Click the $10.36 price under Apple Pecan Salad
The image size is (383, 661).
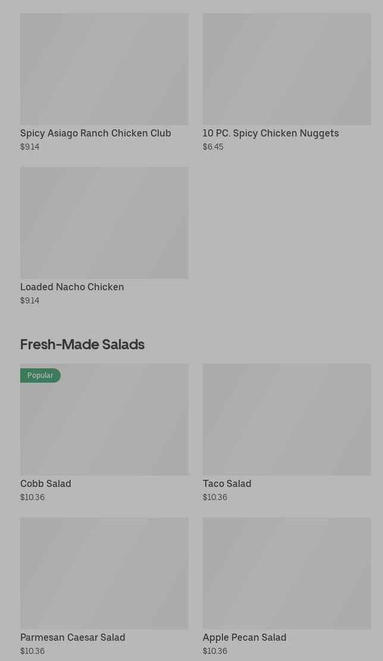pyautogui.click(x=215, y=651)
